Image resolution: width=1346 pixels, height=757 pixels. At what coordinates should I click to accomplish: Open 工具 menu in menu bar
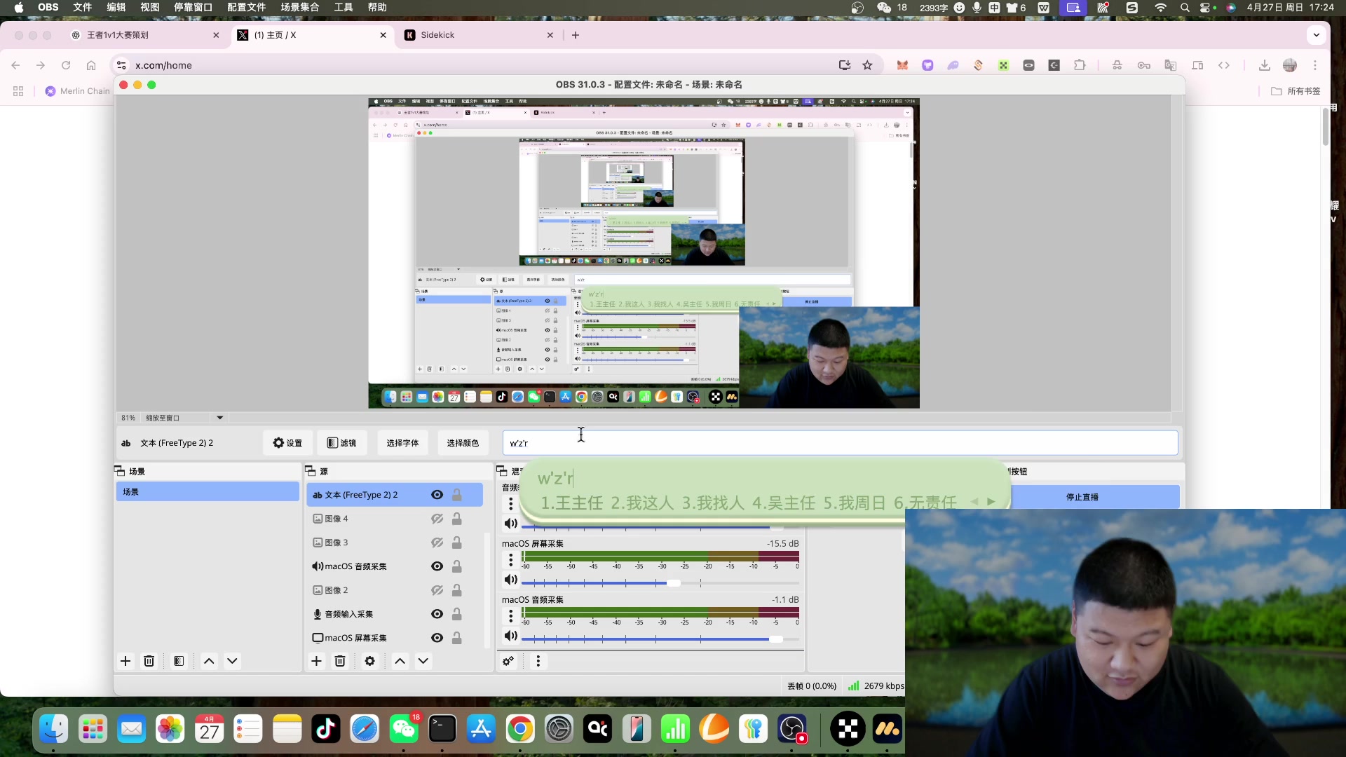coord(344,7)
